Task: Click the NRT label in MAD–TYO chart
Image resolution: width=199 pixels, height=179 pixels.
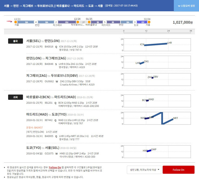Action: pos(175,118)
